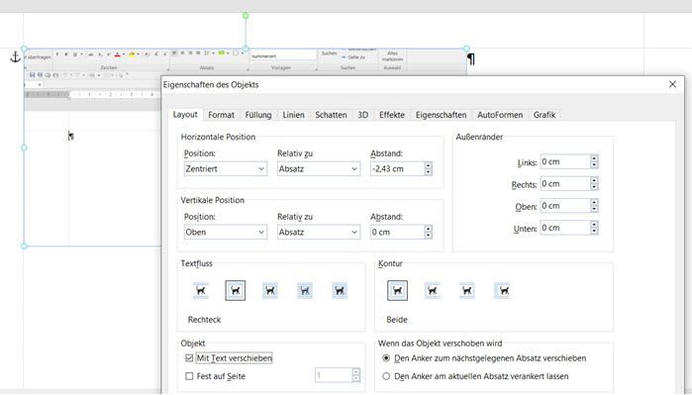Image resolution: width=692 pixels, height=395 pixels.
Task: Click the top-left selection handle of picture
Action: [x=24, y=49]
